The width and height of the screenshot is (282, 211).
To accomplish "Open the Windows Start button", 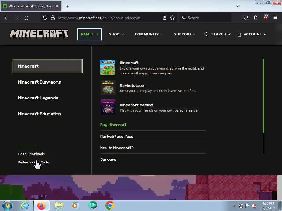I will coord(7,206).
